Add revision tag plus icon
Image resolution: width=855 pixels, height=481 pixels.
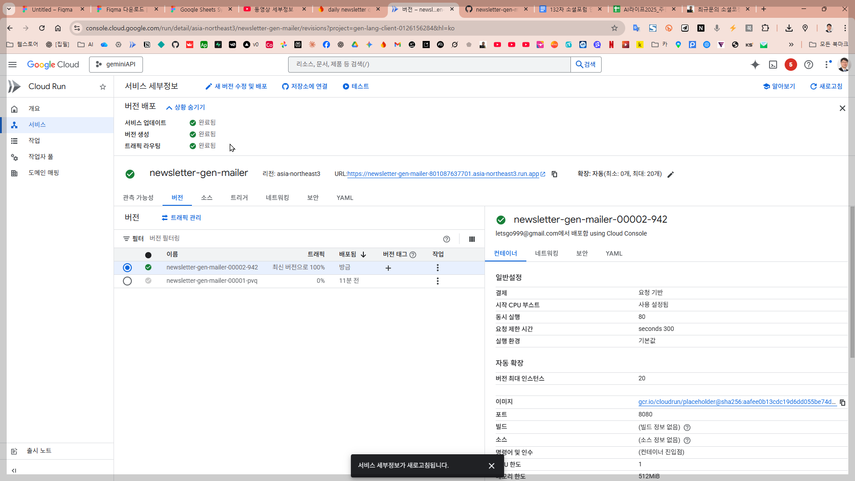pyautogui.click(x=388, y=268)
